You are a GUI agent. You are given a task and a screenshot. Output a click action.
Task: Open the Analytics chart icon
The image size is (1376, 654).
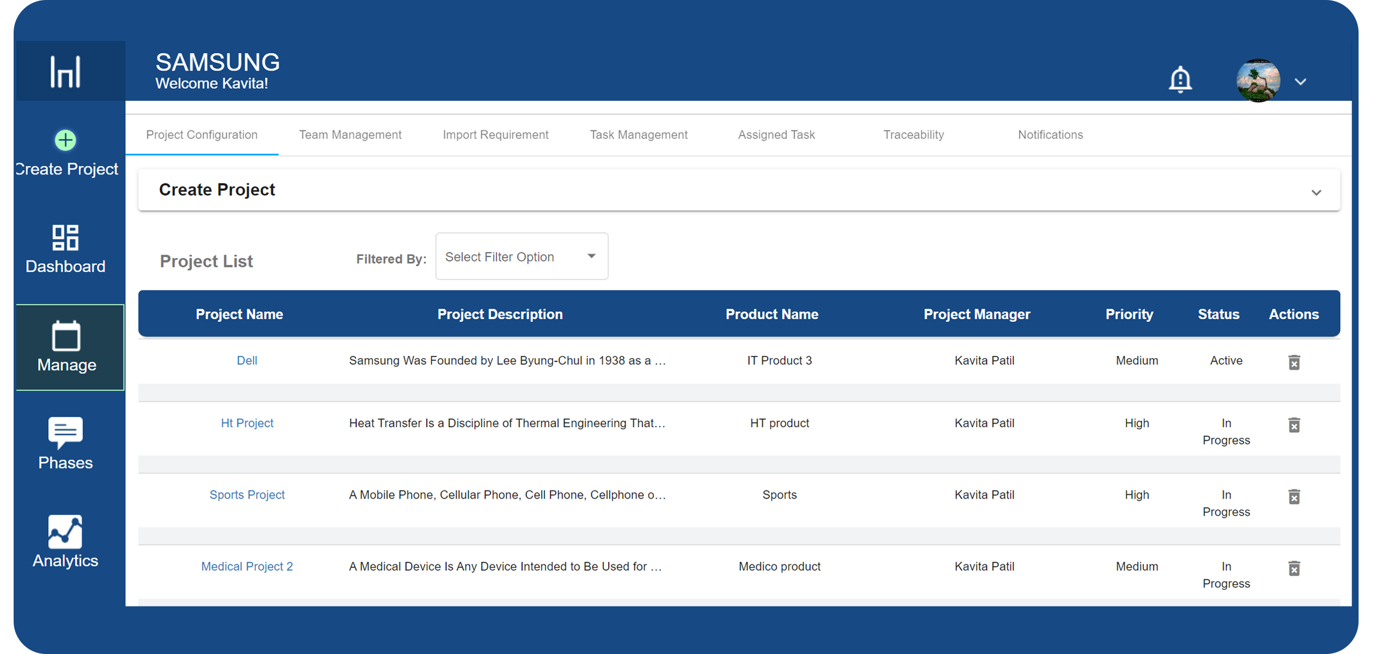[x=65, y=531]
